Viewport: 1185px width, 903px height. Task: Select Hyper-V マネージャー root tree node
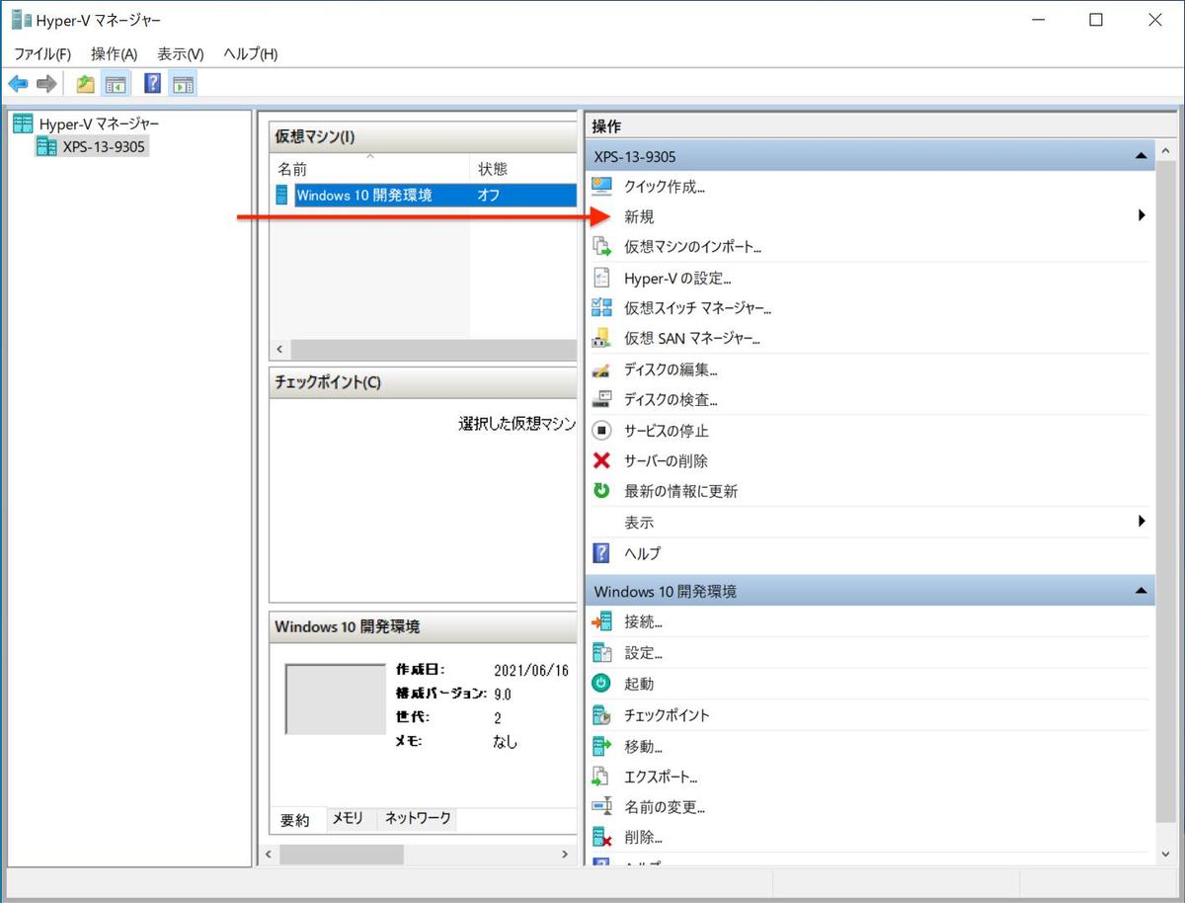(99, 124)
